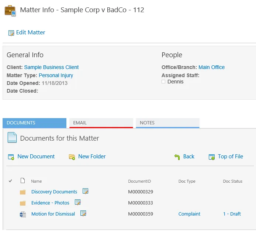This screenshot has height=234, width=256.
Task: Sort by the Doc Status column header
Action: click(x=233, y=181)
